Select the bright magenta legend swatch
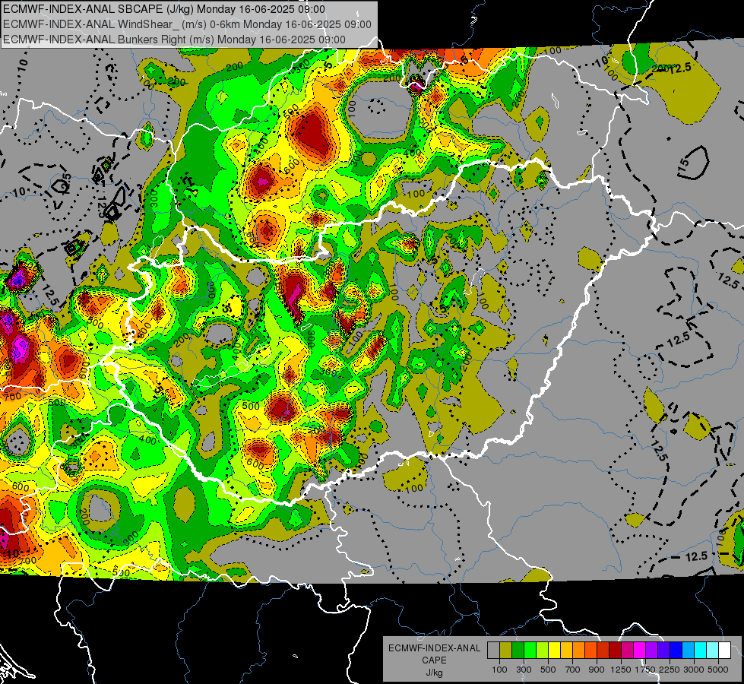744x684 pixels. pyautogui.click(x=640, y=650)
